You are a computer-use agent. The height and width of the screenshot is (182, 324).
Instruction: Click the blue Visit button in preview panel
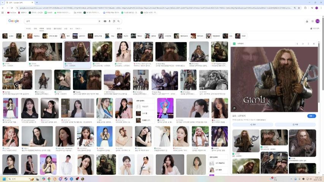click(311, 116)
